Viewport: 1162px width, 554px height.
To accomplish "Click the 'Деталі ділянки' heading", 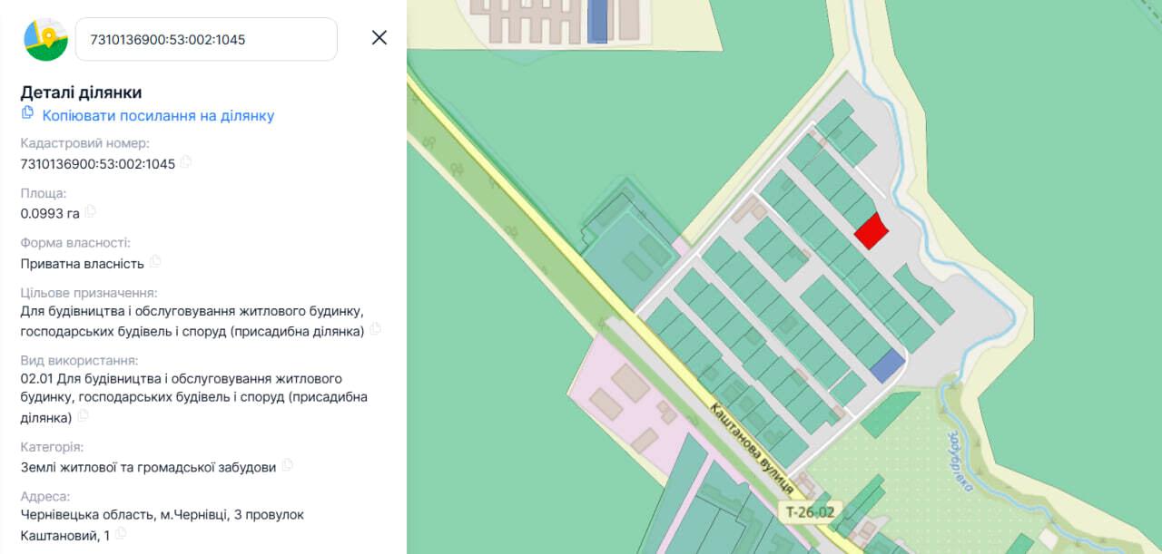I will [x=81, y=92].
